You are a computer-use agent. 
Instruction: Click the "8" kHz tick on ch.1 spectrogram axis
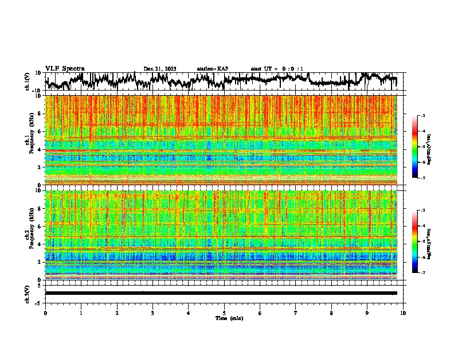coord(40,114)
